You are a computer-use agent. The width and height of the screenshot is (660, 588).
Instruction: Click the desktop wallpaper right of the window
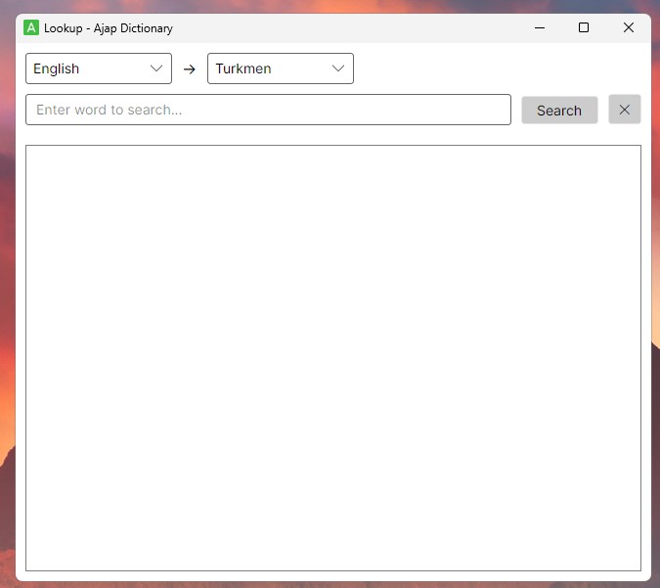tap(655, 294)
